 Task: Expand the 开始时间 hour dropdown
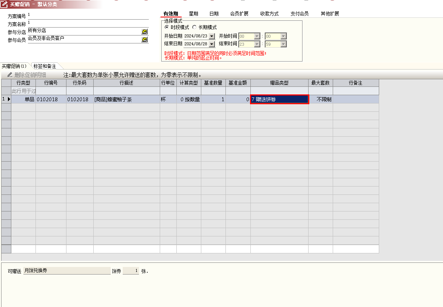pyautogui.click(x=257, y=36)
